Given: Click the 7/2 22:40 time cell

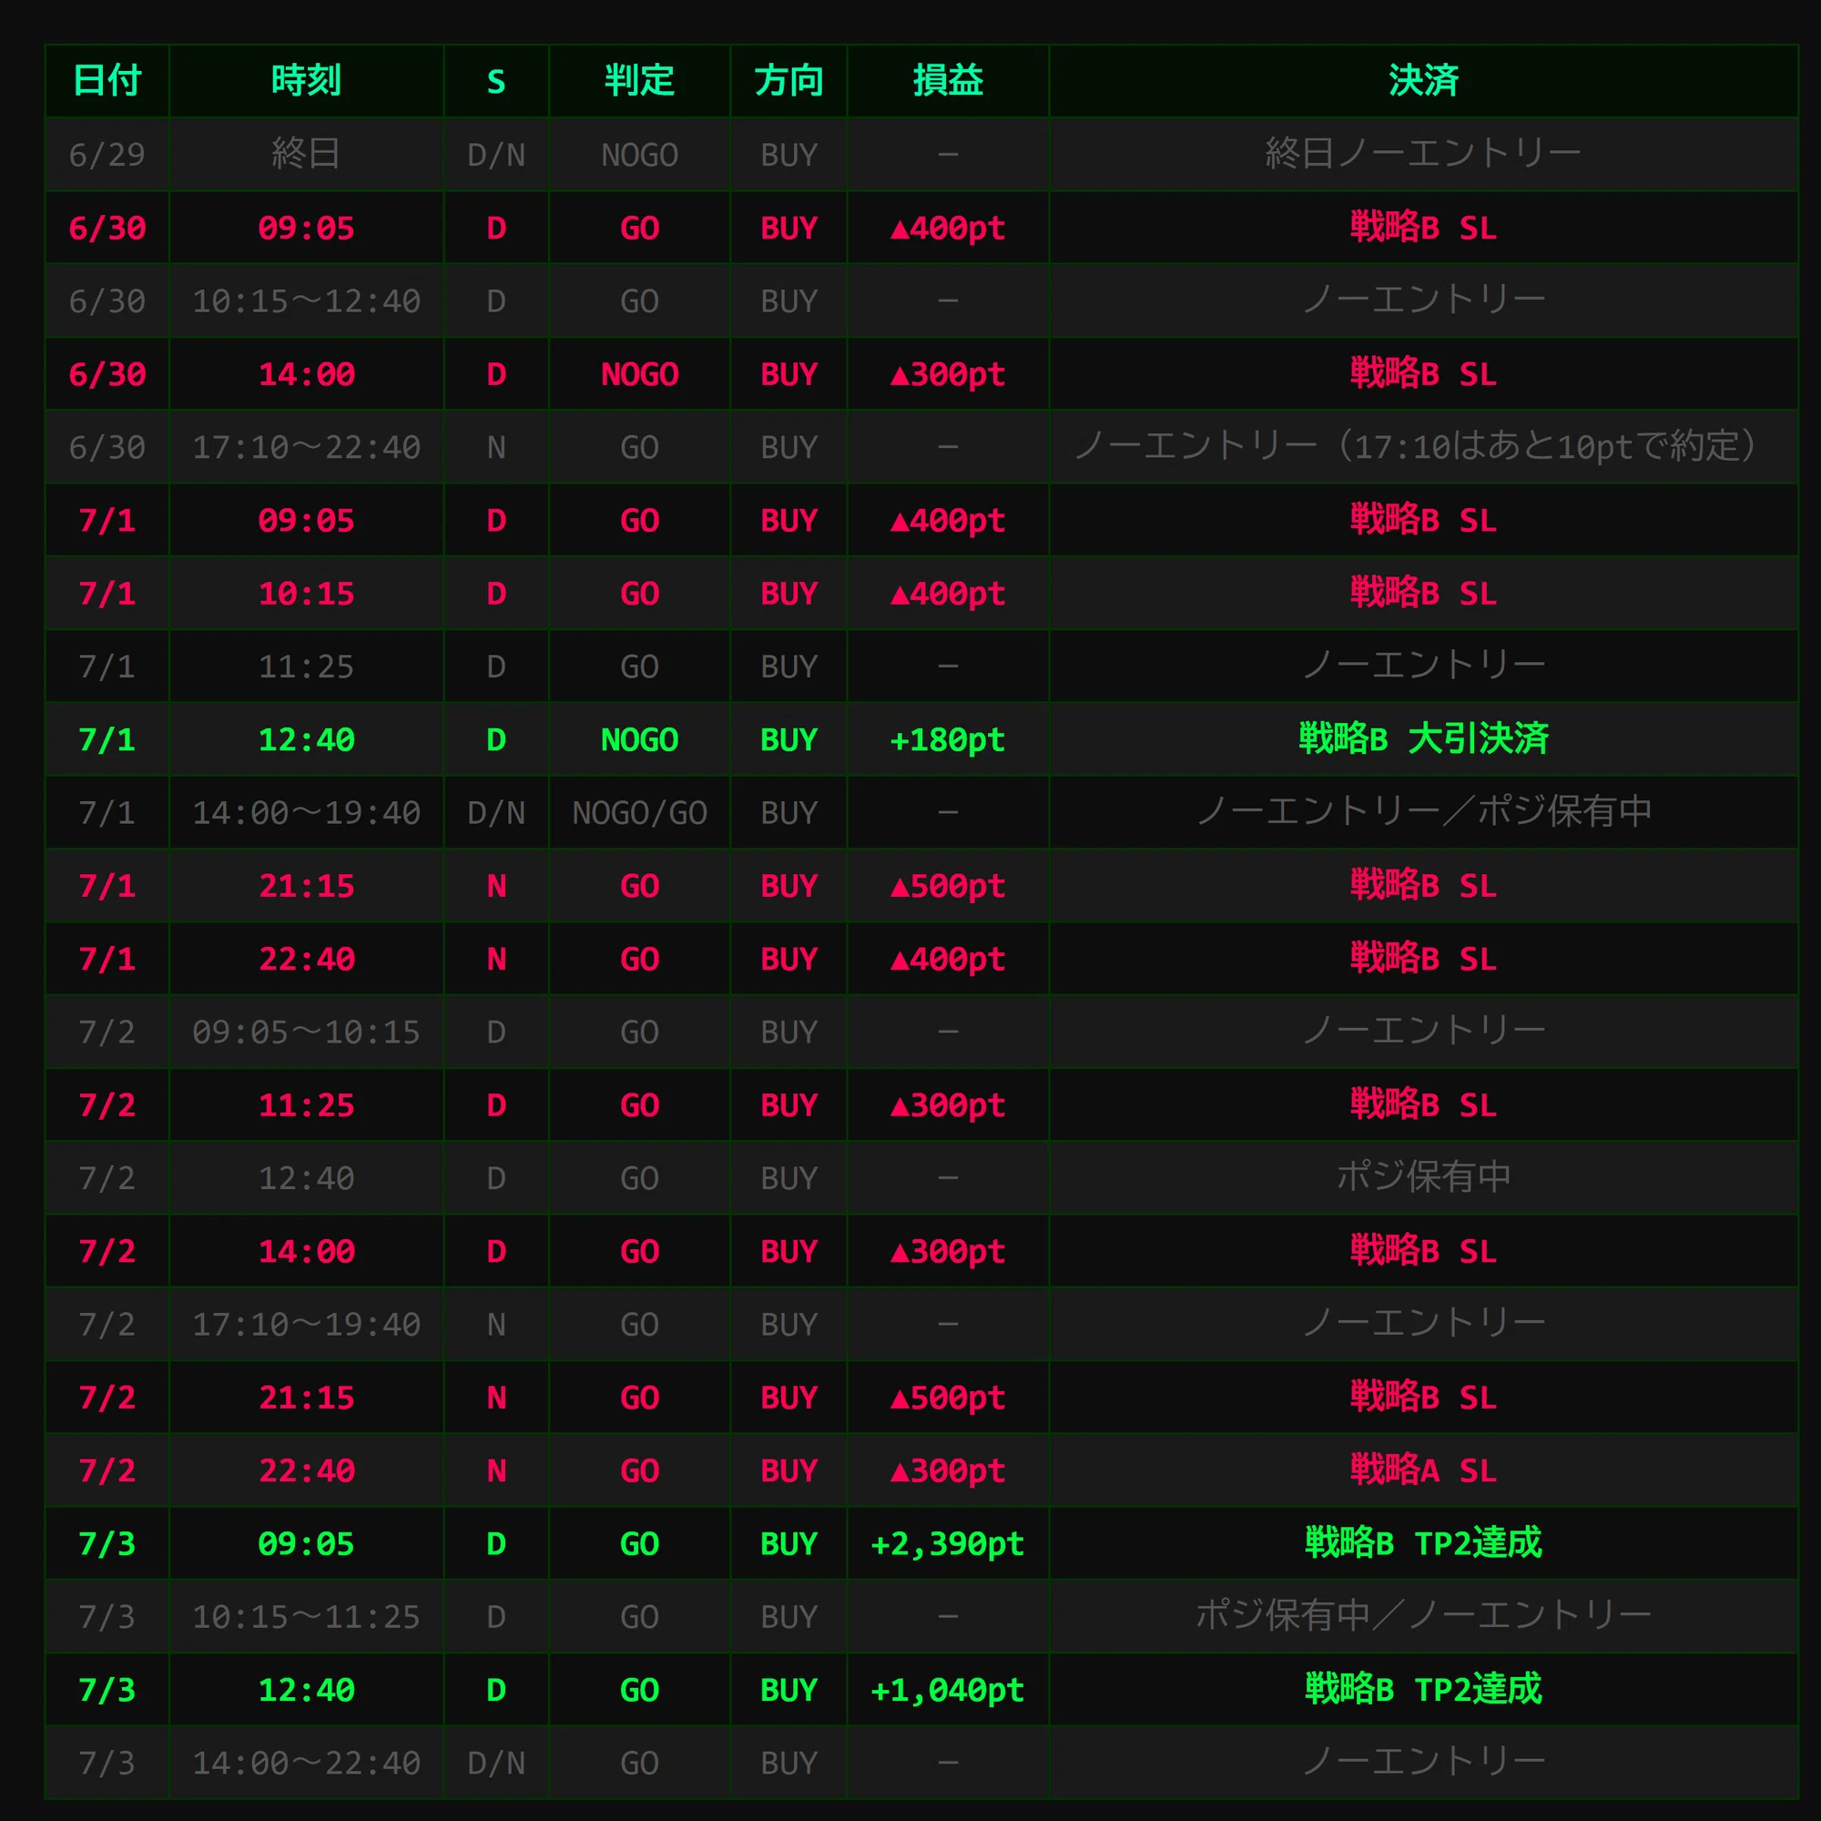Looking at the screenshot, I should 306,1470.
